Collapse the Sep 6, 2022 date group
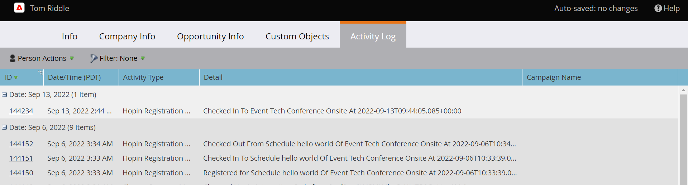This screenshot has width=688, height=185. [4, 127]
